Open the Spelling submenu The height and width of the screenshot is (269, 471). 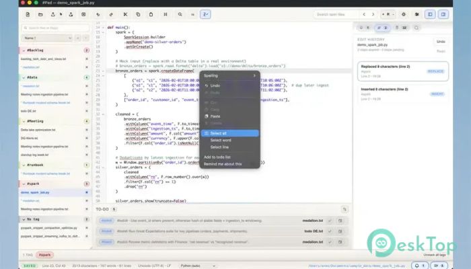pyautogui.click(x=230, y=75)
